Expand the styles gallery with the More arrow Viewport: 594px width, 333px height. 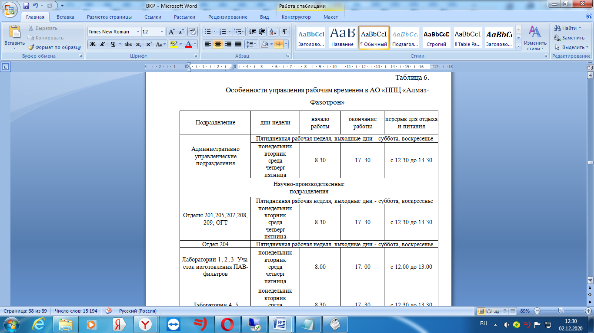(518, 47)
